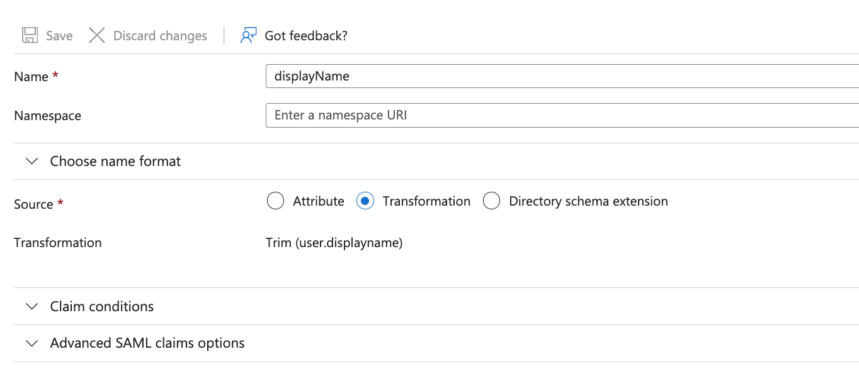This screenshot has width=859, height=376.
Task: Click the Name field containing displayName
Action: pos(562,76)
